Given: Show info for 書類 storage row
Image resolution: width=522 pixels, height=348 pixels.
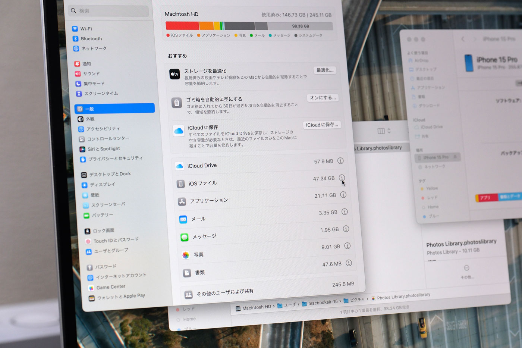Looking at the screenshot, I should tap(349, 263).
